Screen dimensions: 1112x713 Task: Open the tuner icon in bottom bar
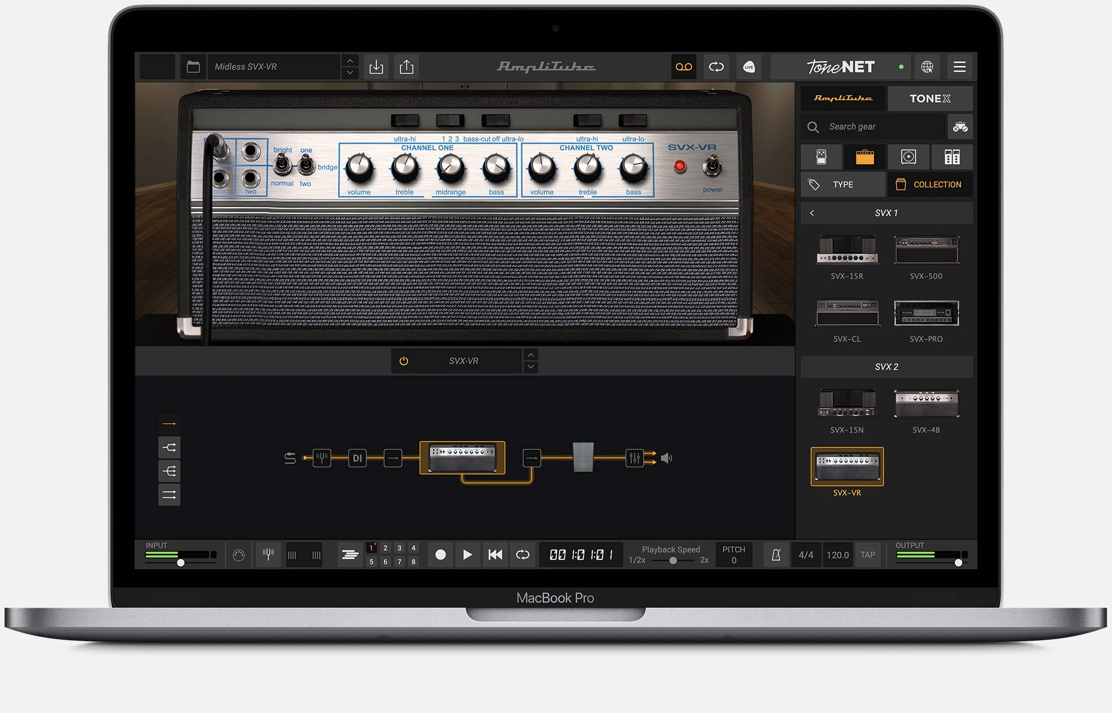[x=268, y=554]
